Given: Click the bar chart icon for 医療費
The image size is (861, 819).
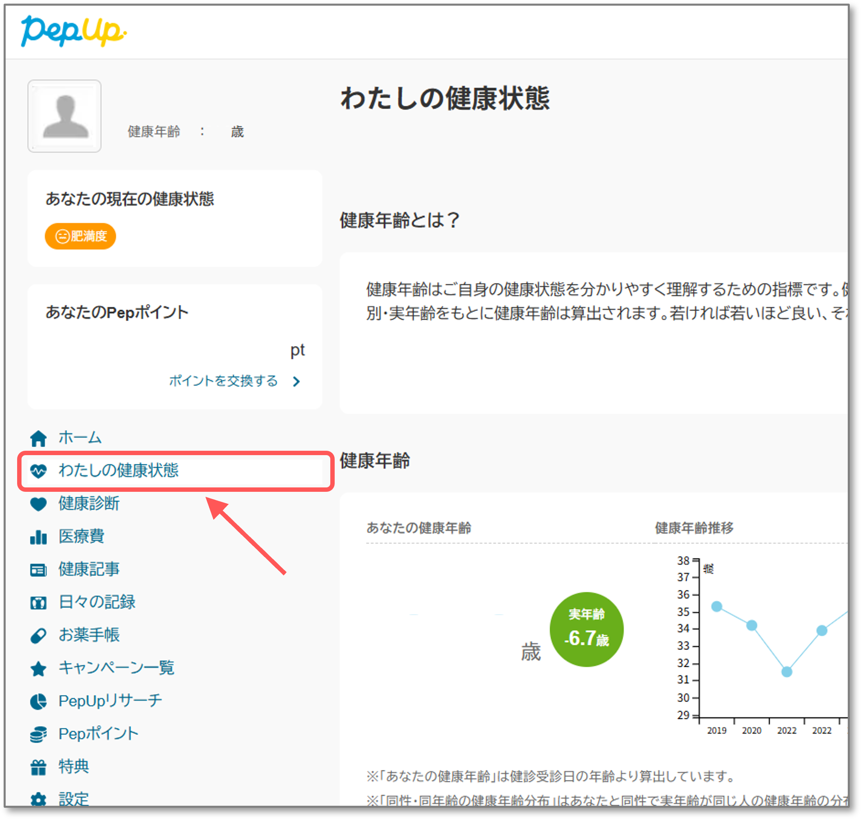Looking at the screenshot, I should (38, 536).
